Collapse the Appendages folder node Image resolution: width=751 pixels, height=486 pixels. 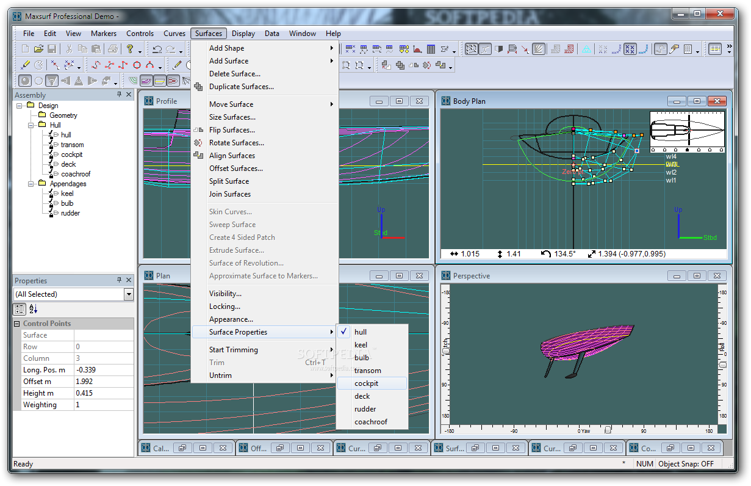[x=31, y=184]
